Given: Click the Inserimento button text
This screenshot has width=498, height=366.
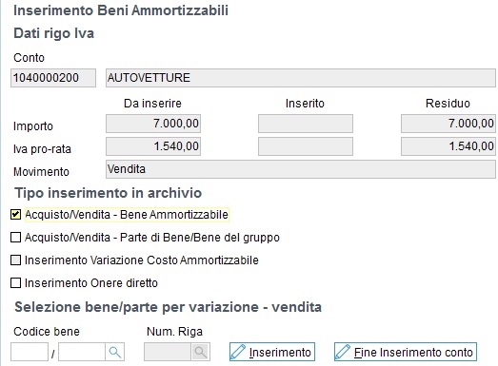Looking at the screenshot, I should 280,353.
